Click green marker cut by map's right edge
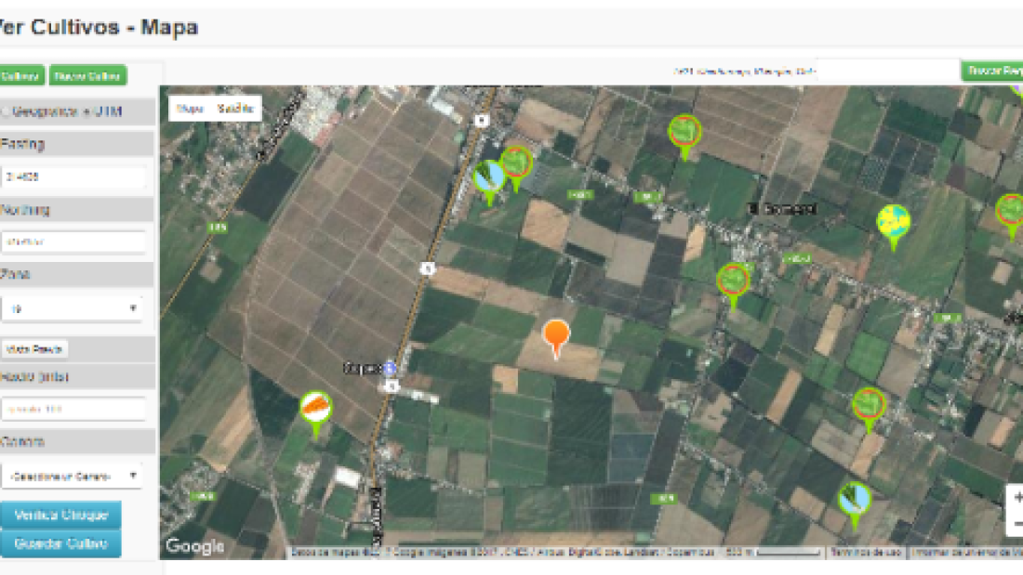This screenshot has height=575, width=1023. click(x=1010, y=216)
